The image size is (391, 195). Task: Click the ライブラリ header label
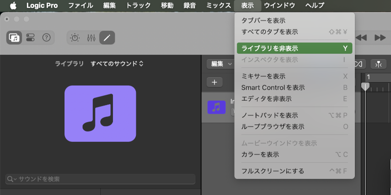(69, 64)
